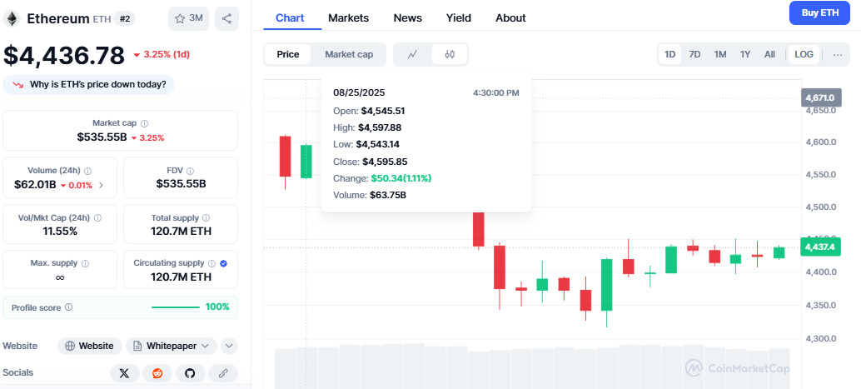Open the Chart tab
This screenshot has height=389, width=861.
click(x=290, y=18)
